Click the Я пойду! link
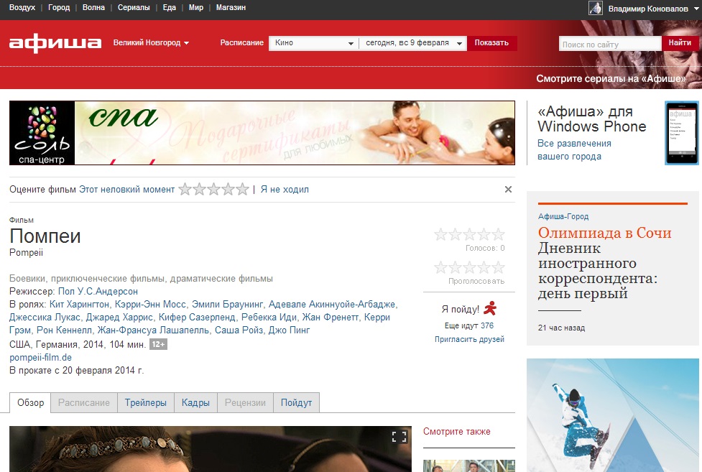 461,310
